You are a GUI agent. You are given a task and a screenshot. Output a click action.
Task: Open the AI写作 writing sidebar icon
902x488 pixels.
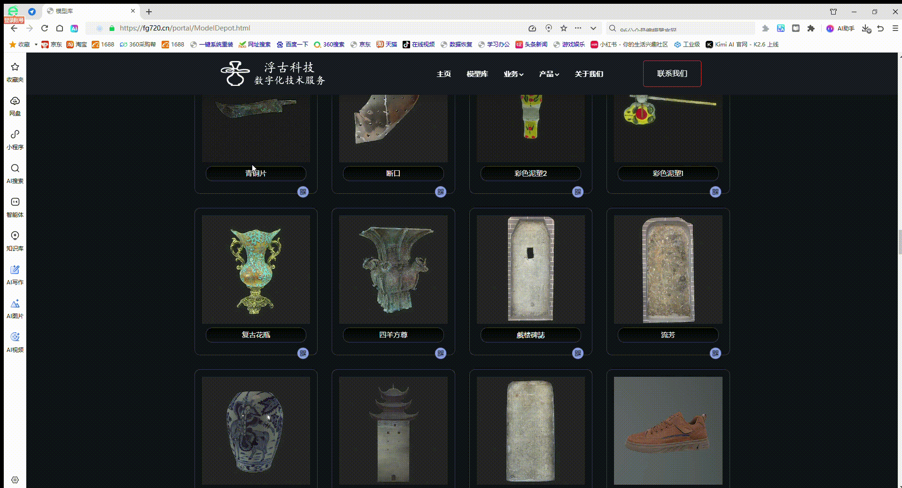15,275
